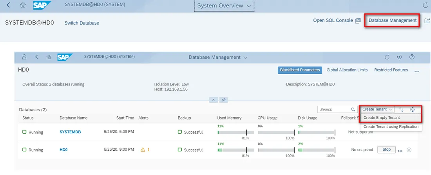Click the Switch Database link
431x175 pixels.
[82, 23]
